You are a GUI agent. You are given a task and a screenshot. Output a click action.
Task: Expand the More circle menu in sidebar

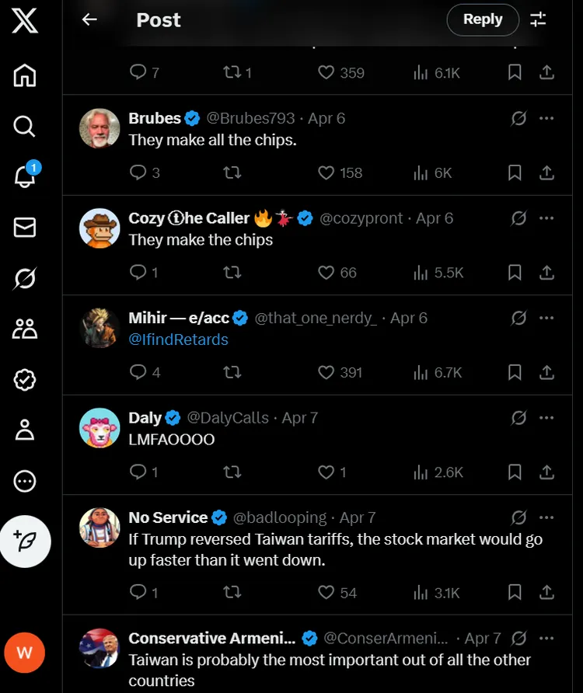pos(25,481)
